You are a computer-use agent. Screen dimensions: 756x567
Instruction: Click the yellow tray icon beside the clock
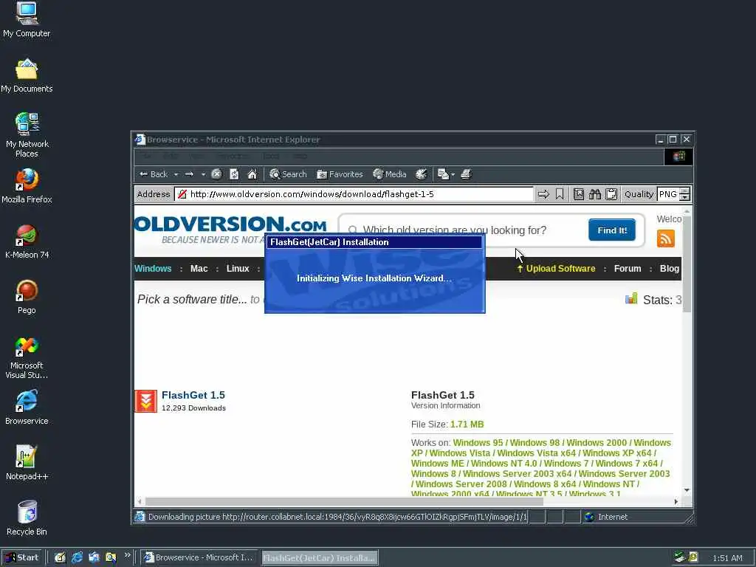pos(693,557)
